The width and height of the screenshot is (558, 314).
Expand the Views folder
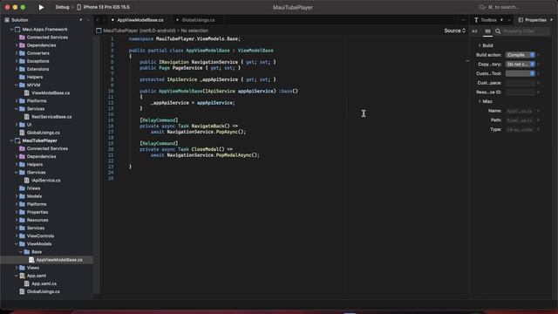click(17, 268)
